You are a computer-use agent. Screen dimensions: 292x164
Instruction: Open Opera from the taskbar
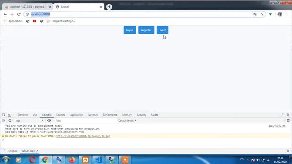tap(32, 160)
